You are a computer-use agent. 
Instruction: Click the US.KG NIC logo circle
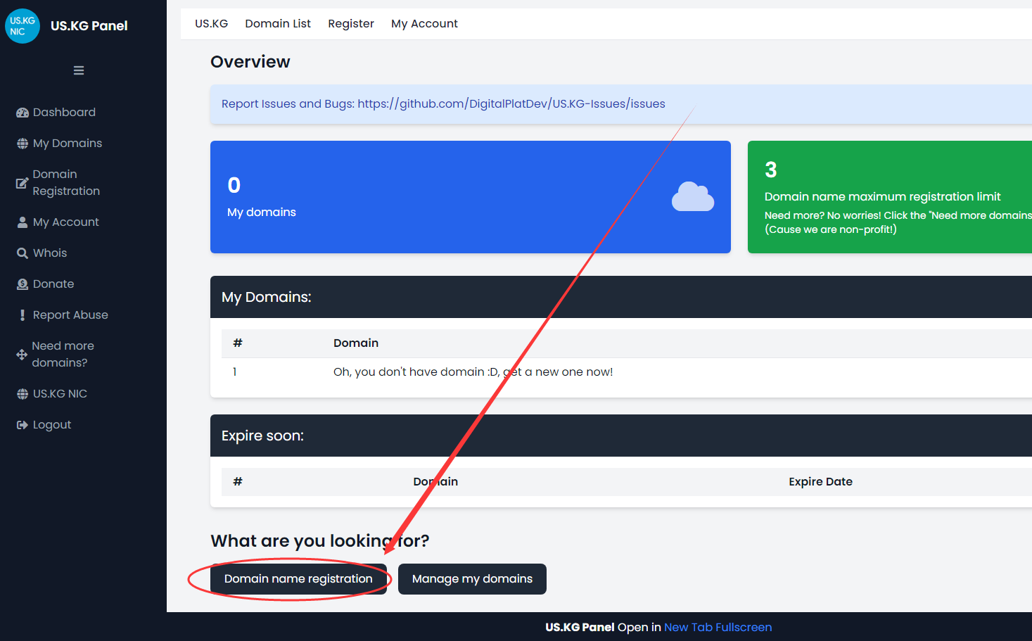pyautogui.click(x=23, y=26)
